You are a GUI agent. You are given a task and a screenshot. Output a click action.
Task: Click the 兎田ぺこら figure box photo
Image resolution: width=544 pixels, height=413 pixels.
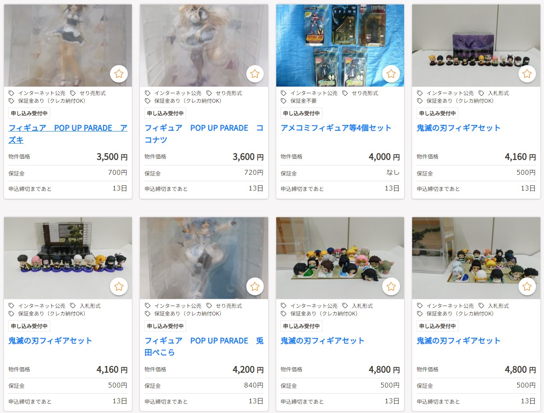[204, 258]
